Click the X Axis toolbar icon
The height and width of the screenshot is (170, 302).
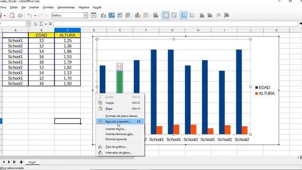202,15
